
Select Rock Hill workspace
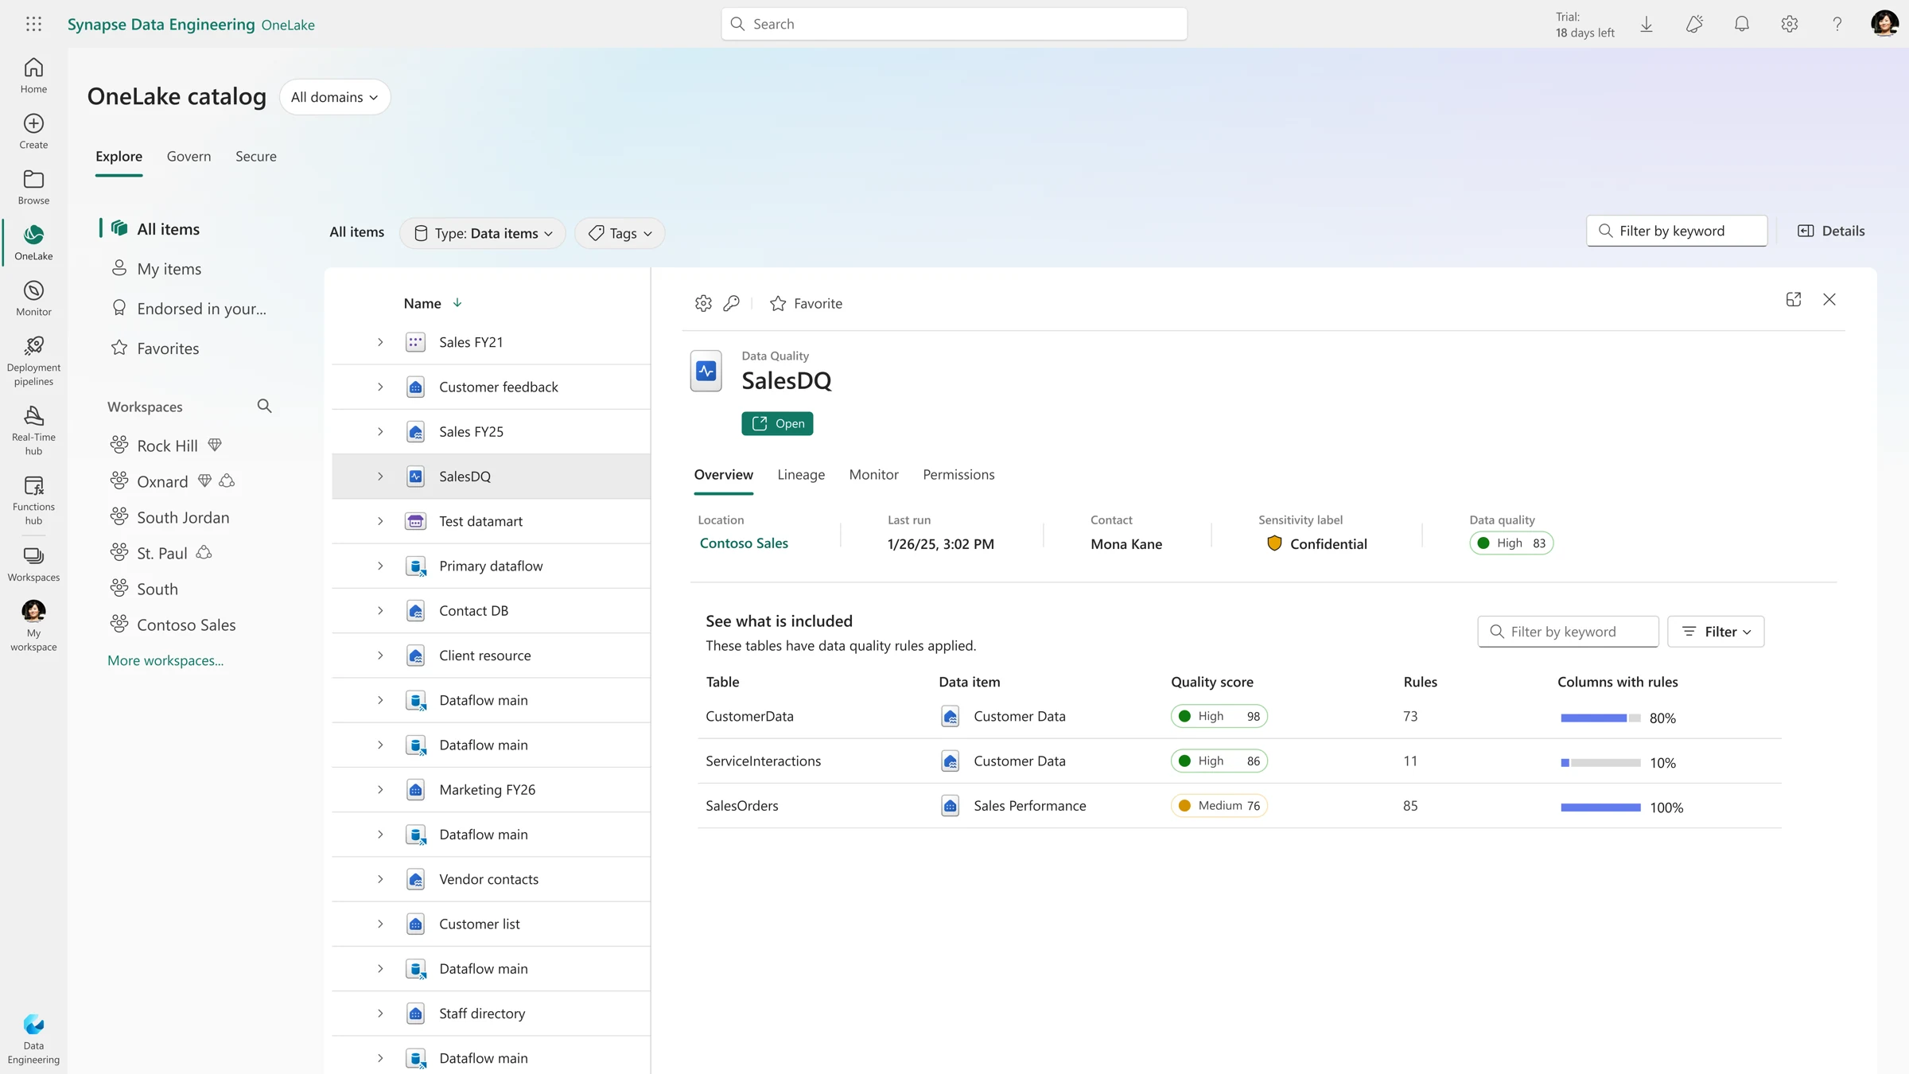[x=167, y=446]
